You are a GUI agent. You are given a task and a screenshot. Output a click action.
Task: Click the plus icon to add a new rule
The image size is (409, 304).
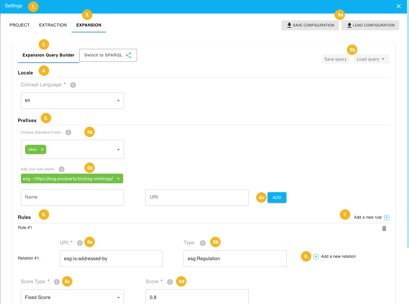(x=387, y=217)
